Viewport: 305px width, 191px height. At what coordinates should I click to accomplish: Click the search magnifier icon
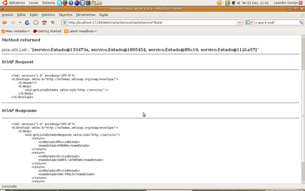tap(301, 23)
